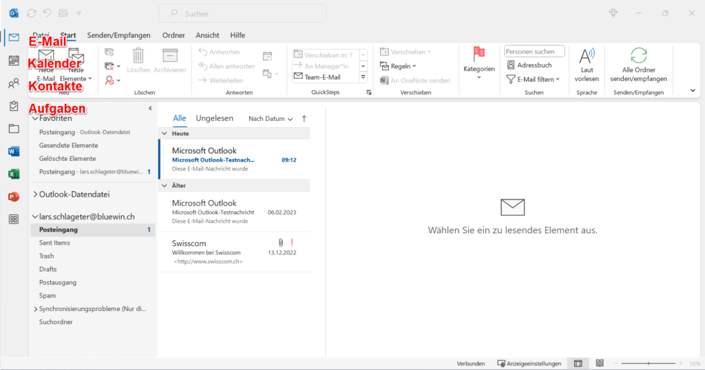Open the More Apps grid icon
This screenshot has width=705, height=370.
pyautogui.click(x=14, y=219)
